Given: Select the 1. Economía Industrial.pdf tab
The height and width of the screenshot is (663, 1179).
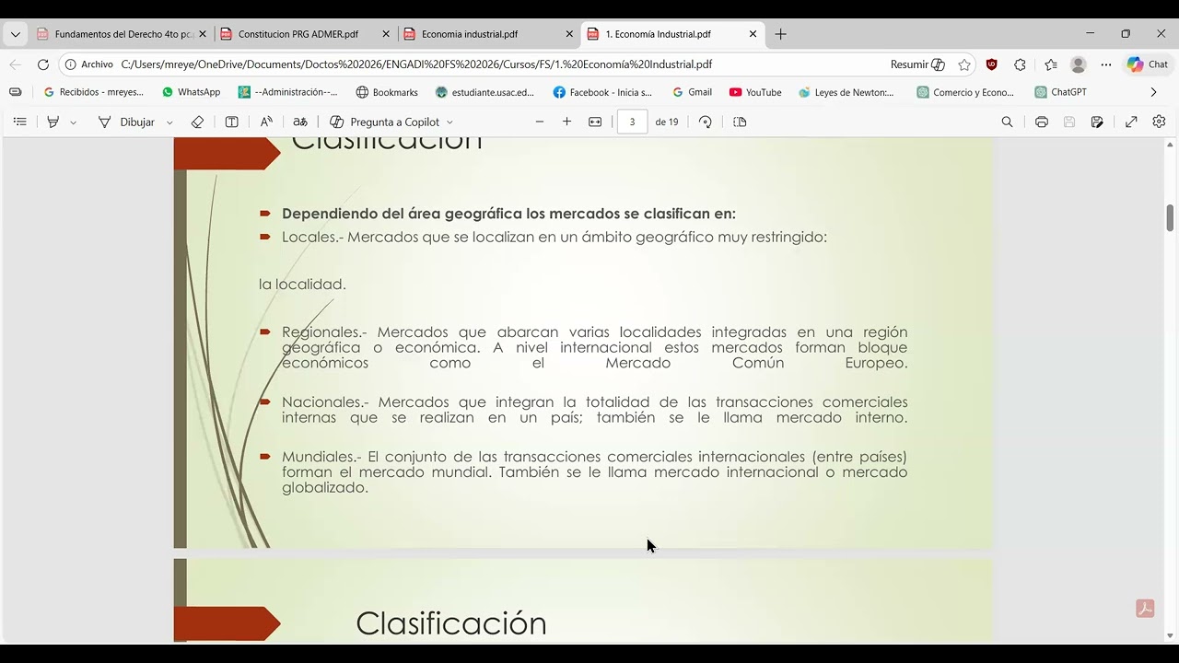Looking at the screenshot, I should (x=671, y=34).
